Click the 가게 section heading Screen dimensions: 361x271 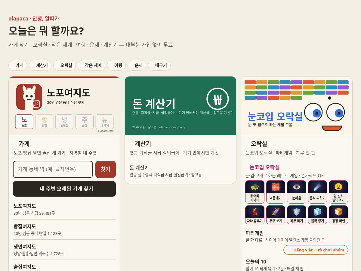click(x=24, y=144)
